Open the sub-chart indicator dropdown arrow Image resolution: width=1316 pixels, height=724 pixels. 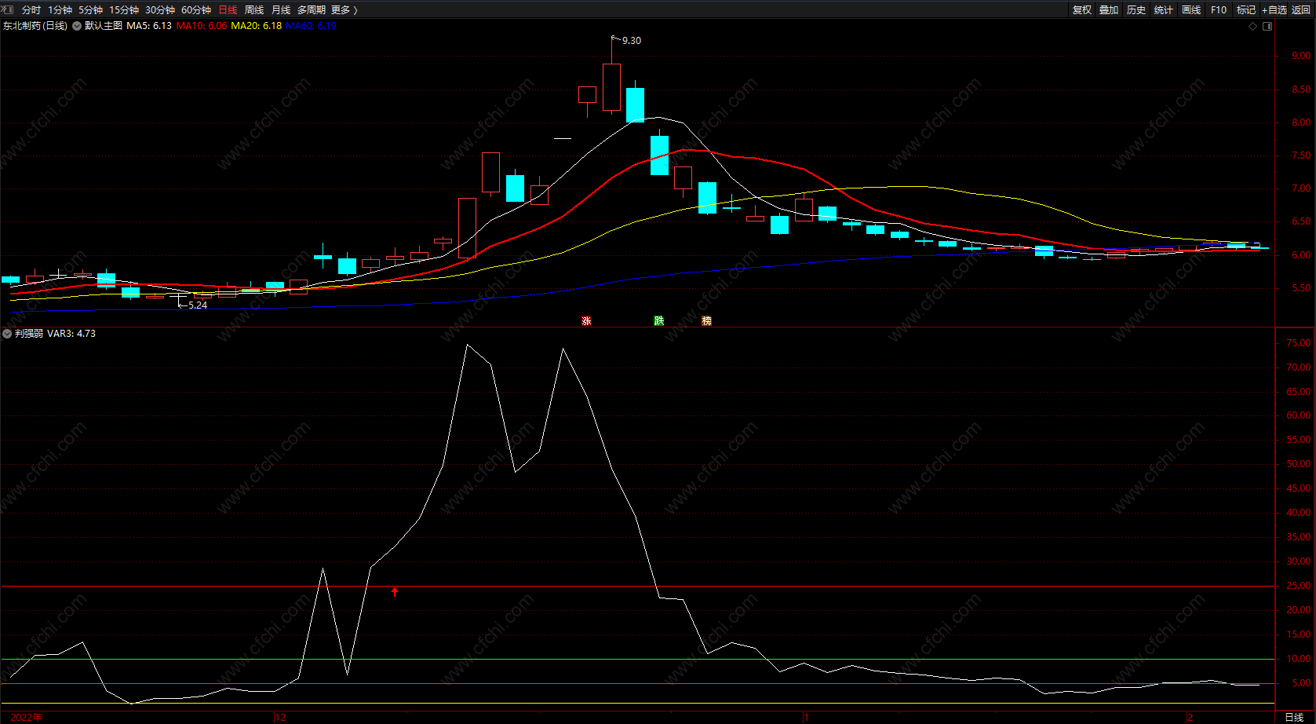pos(7,334)
